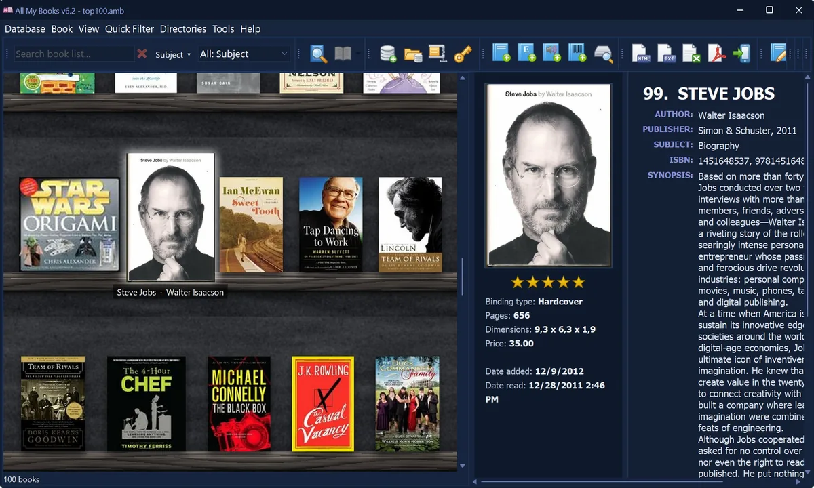Viewport: 814px width, 488px height.
Task: Export to PDF icon
Action: point(717,54)
